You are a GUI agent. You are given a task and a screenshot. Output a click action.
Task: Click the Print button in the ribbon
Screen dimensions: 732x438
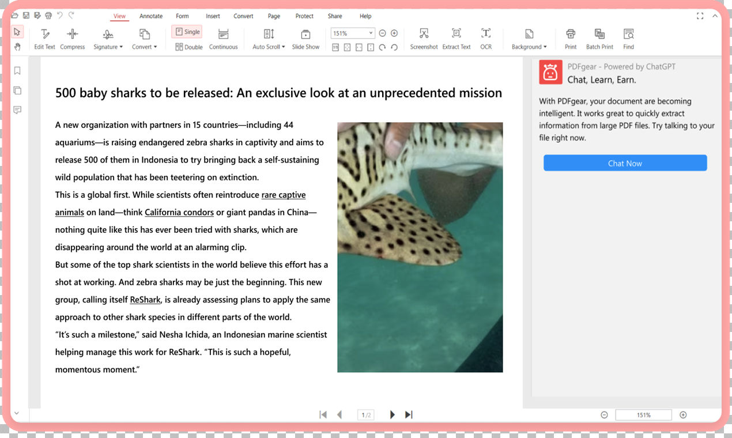click(x=571, y=39)
